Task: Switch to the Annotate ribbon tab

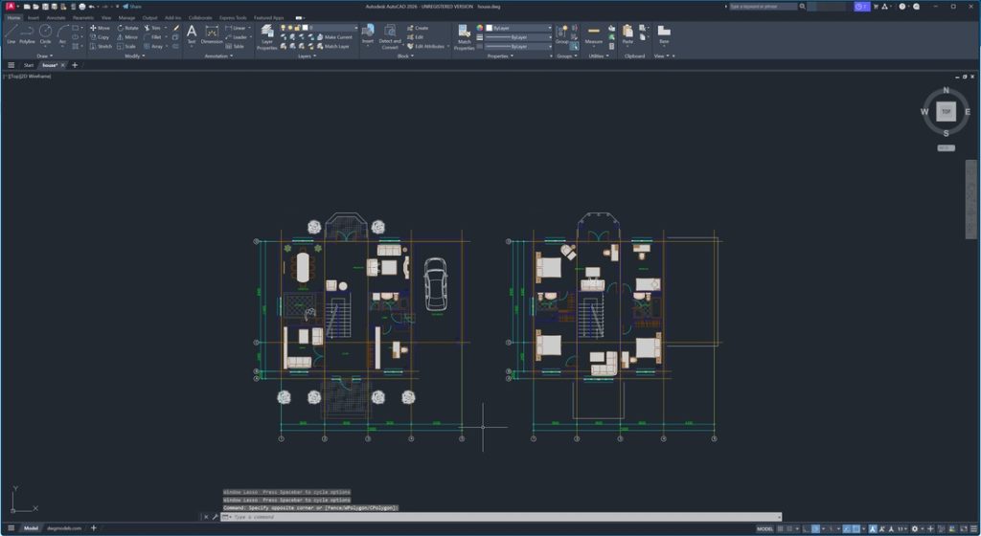Action: click(56, 17)
